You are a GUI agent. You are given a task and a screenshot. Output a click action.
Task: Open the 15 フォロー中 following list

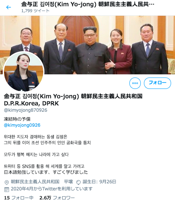pos(18,198)
